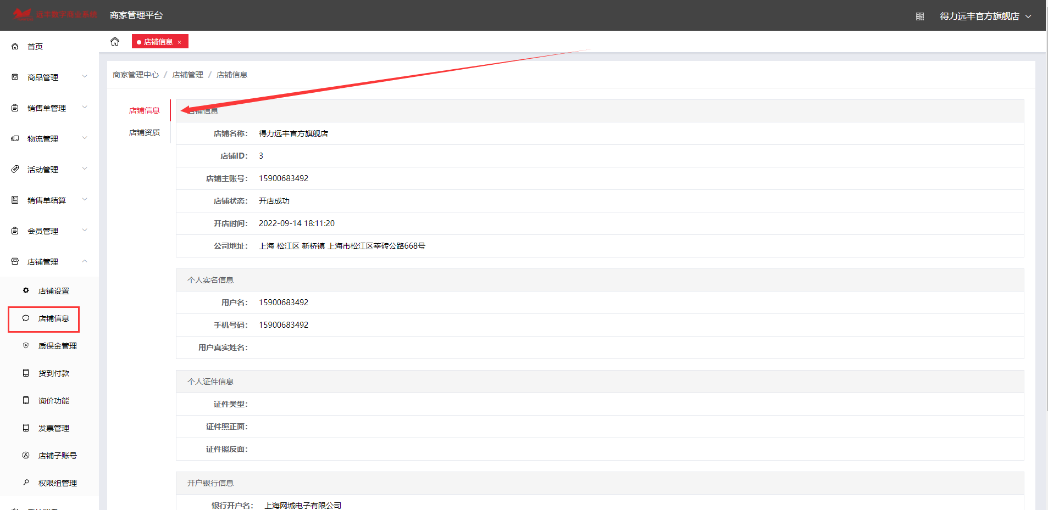This screenshot has width=1048, height=510.
Task: Click the 销售单管理 sidebar icon
Action: [15, 108]
